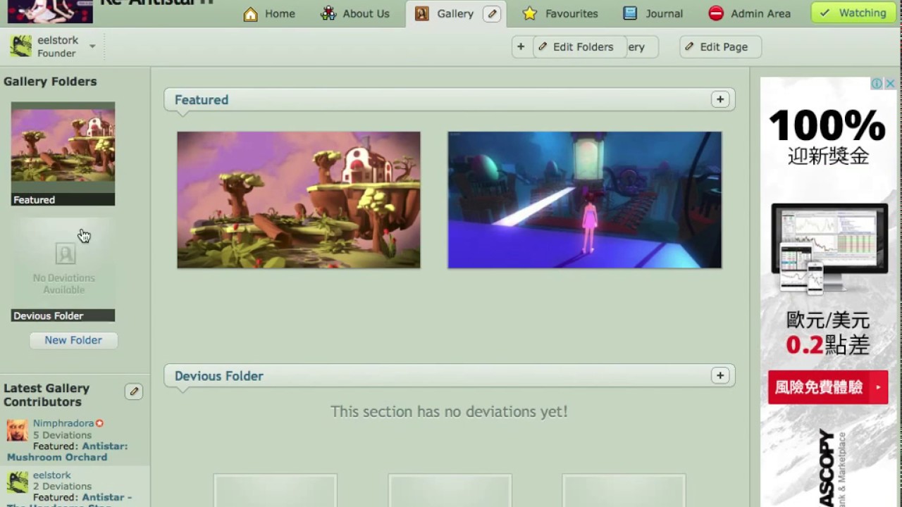Click the About Us people icon
This screenshot has height=507, width=902.
328,13
